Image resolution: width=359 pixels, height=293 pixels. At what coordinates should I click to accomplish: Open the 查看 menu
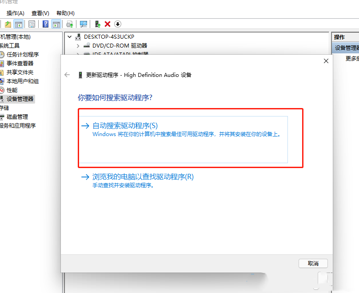pyautogui.click(x=40, y=13)
